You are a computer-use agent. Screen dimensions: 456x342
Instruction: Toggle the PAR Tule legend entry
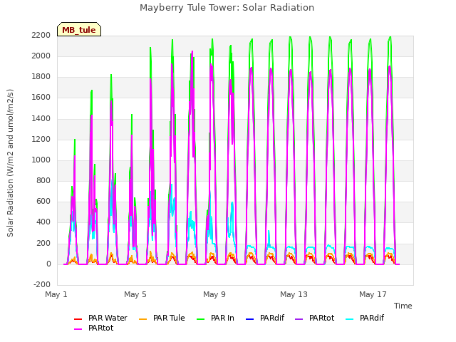162,318
